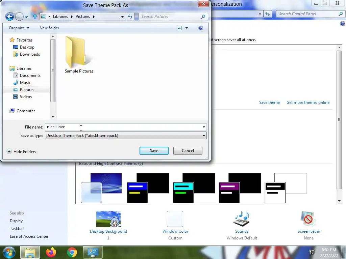Image resolution: width=346 pixels, height=259 pixels.
Task: Click the Libraries breadcrumb segment
Action: [60, 17]
